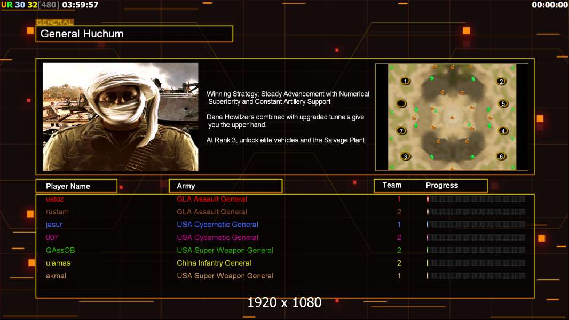
Task: Click start position marker 1 on minimap
Action: 405,81
